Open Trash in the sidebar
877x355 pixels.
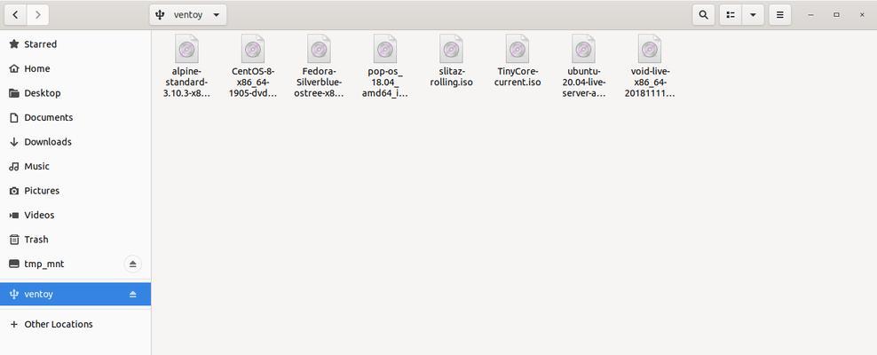coord(75,240)
